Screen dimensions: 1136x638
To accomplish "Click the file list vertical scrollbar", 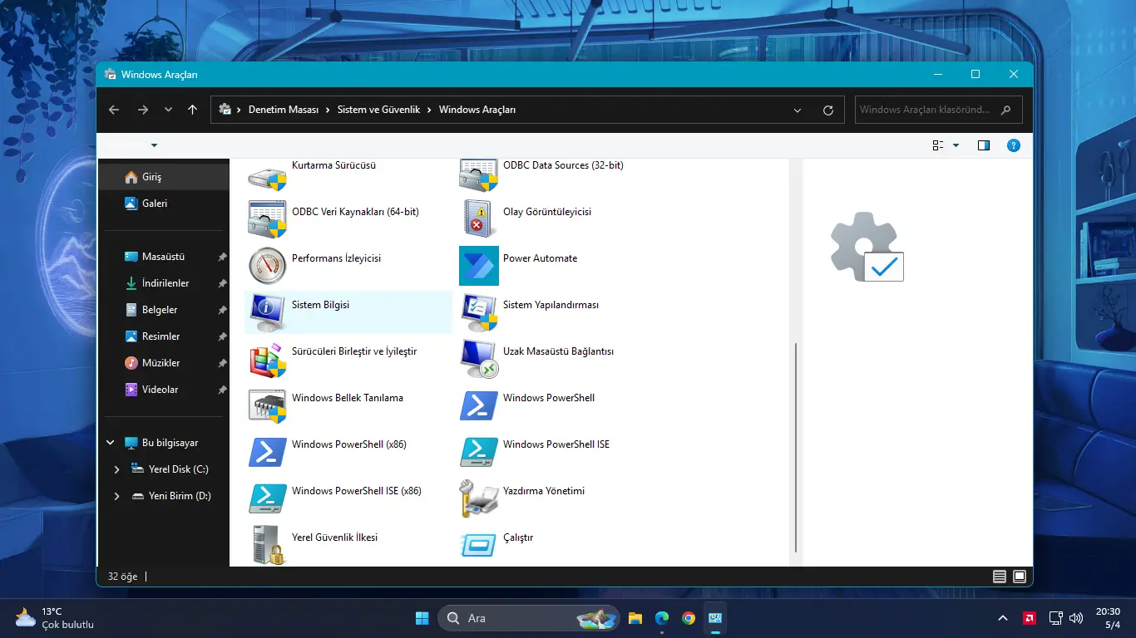I will click(x=796, y=447).
